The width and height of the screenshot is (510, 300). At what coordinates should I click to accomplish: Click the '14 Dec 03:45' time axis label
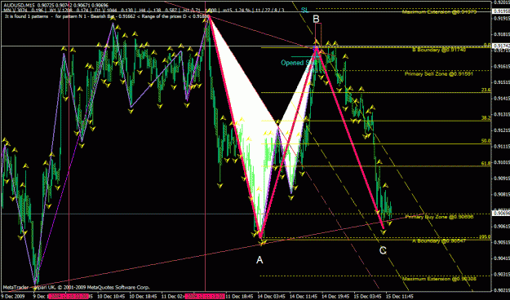pyautogui.click(x=272, y=297)
